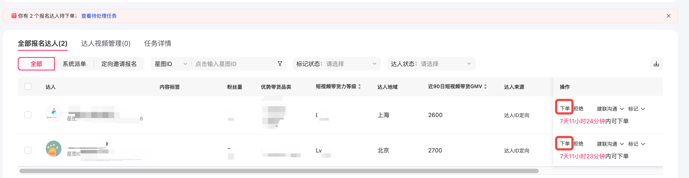
Task: Dismiss the pending order notification banner
Action: 668,16
